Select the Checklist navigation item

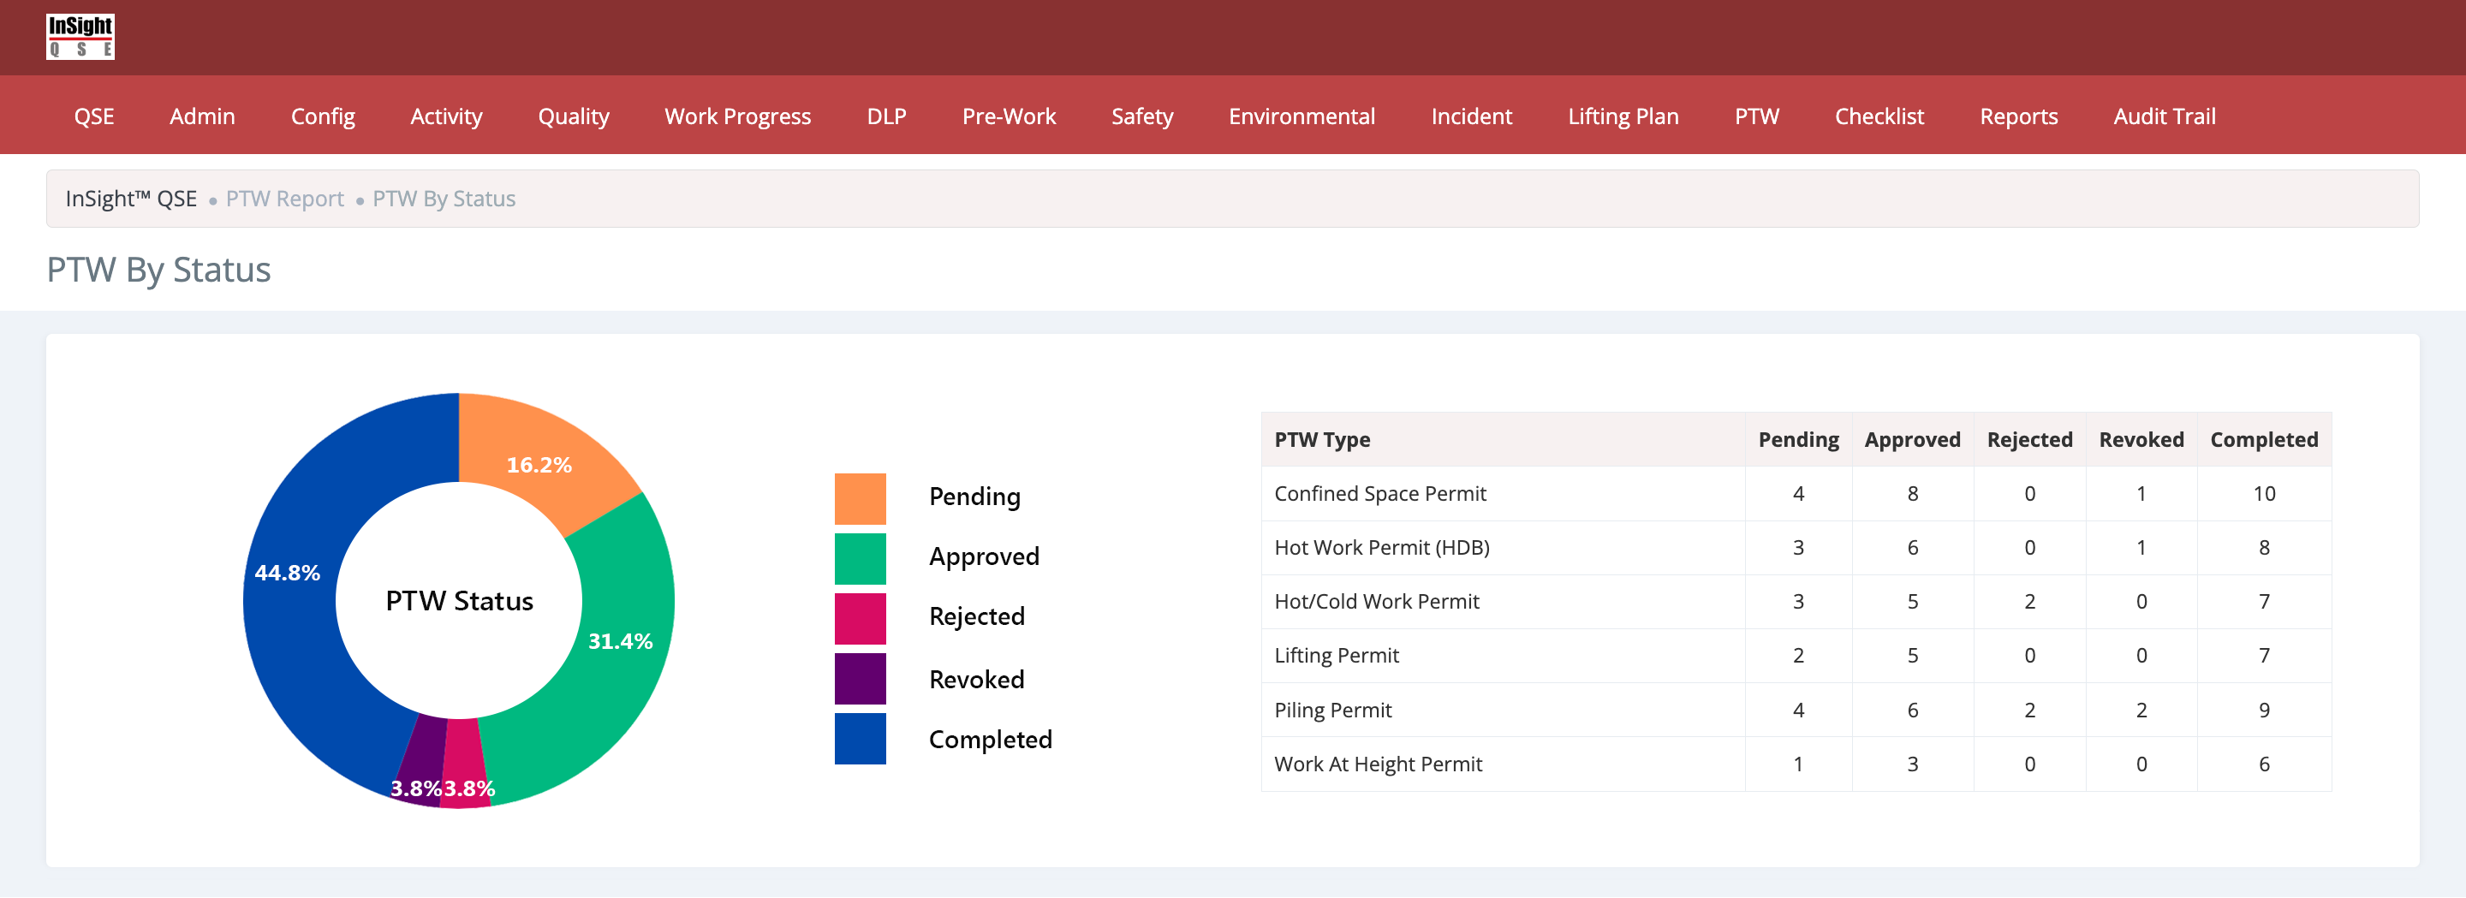click(x=1879, y=116)
